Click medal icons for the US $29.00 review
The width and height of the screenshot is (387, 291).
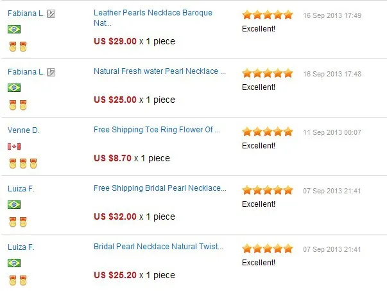tap(18, 46)
